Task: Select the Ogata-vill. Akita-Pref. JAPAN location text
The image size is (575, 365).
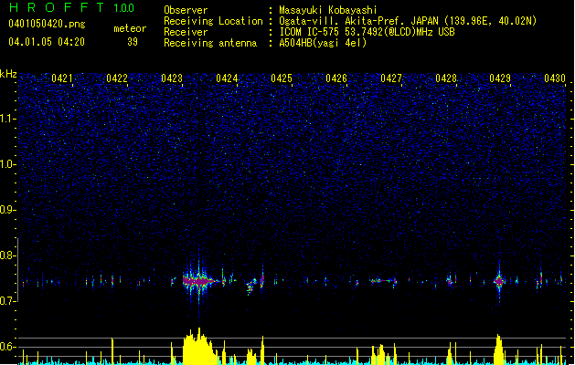Action: click(x=408, y=21)
